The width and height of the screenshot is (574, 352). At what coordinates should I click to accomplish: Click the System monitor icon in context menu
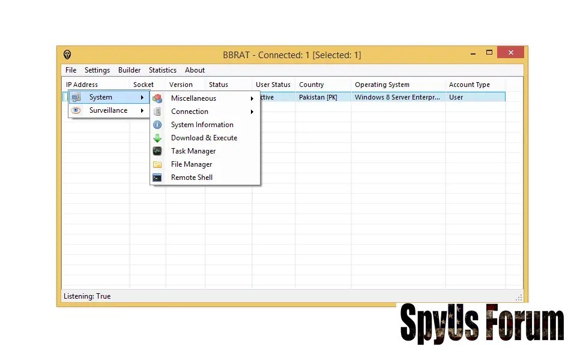[x=76, y=97]
